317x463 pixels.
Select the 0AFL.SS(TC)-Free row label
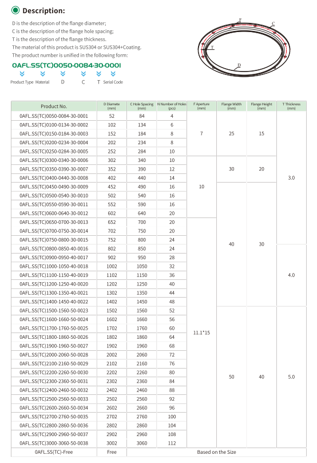[54, 452]
